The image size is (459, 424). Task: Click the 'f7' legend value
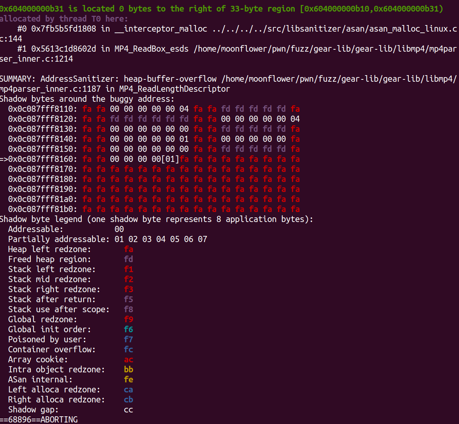pyautogui.click(x=128, y=340)
